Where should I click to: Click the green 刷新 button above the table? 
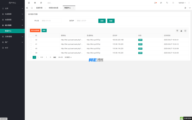(44, 30)
